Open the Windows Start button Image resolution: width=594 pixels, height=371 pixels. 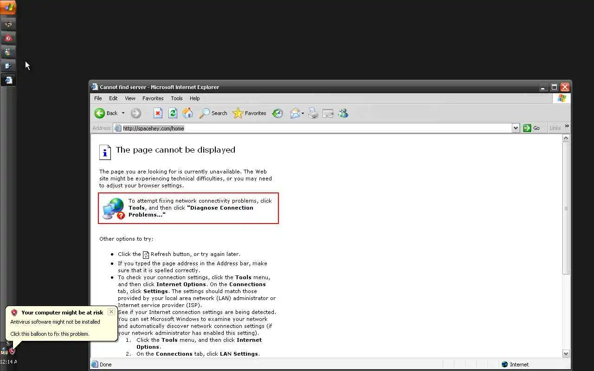(8, 7)
